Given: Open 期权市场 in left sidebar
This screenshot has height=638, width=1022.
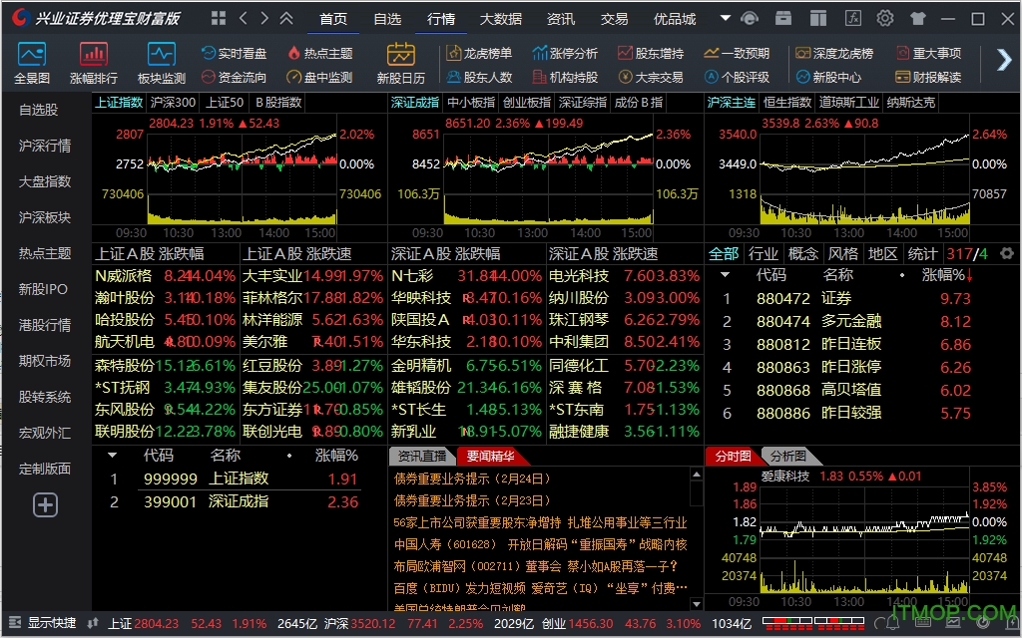Looking at the screenshot, I should point(45,360).
